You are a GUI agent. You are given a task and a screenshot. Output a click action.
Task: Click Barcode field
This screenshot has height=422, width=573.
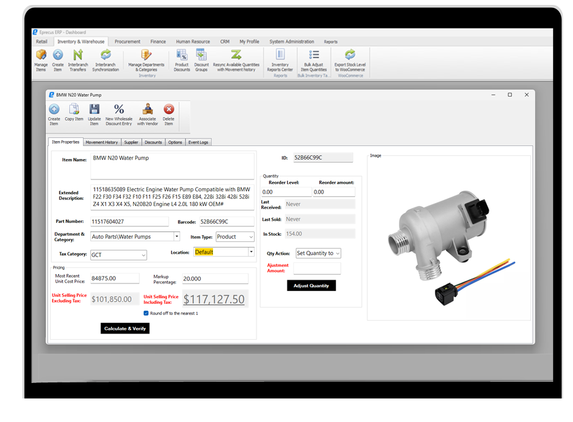click(226, 222)
